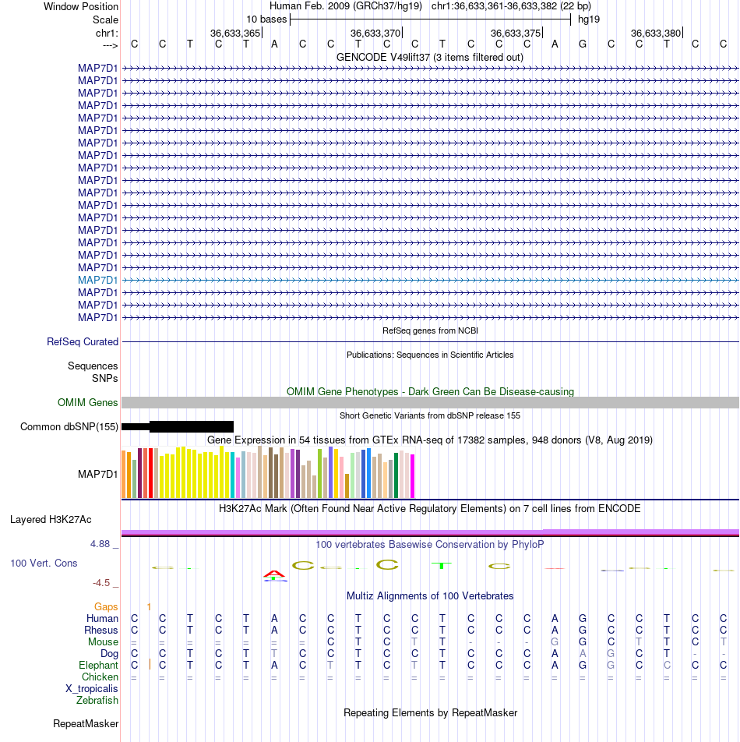
Task: Open Multiz Alignments of 100 Vertebrates title
Action: coord(430,595)
